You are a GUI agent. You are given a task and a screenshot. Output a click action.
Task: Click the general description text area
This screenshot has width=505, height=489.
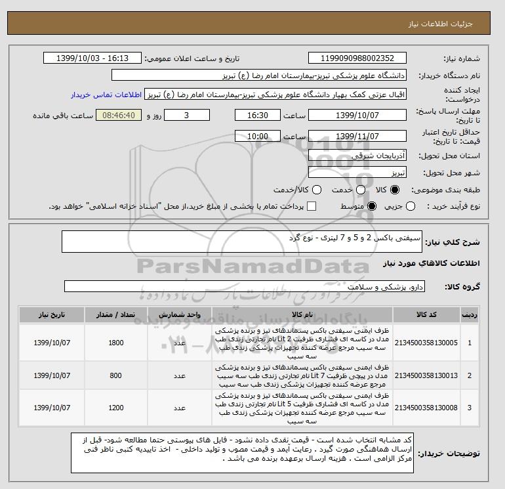click(x=242, y=242)
